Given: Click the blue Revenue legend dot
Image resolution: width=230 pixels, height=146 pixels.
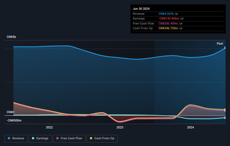Looking at the screenshot, I should click(9, 138).
